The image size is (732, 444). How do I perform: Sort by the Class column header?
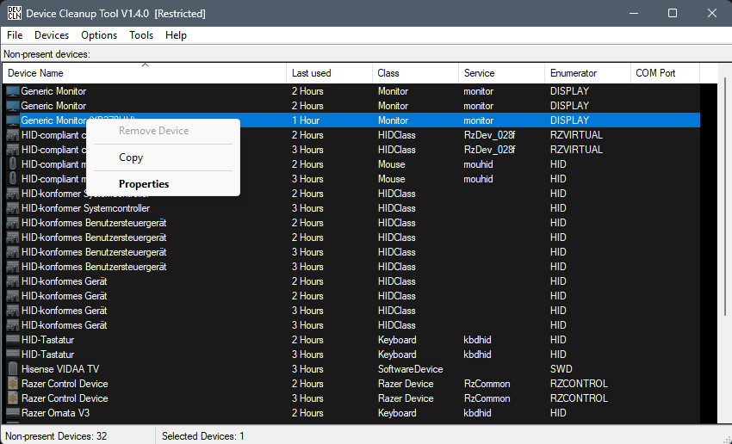coord(415,73)
